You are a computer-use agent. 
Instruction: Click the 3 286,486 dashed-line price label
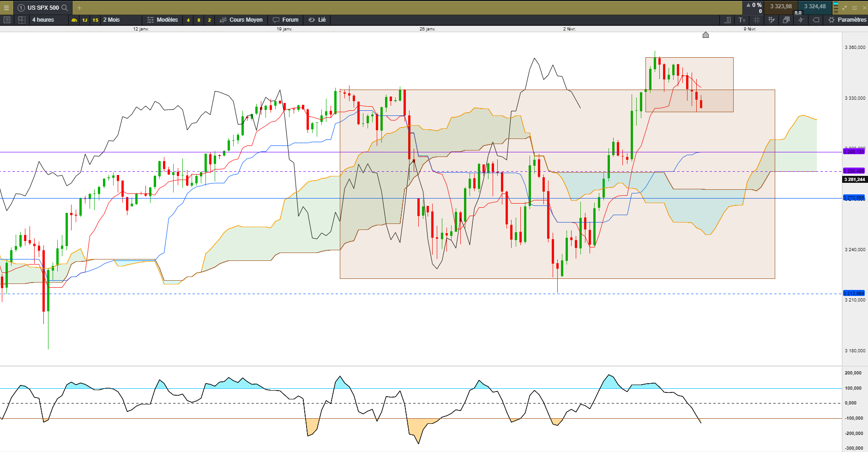pos(854,171)
